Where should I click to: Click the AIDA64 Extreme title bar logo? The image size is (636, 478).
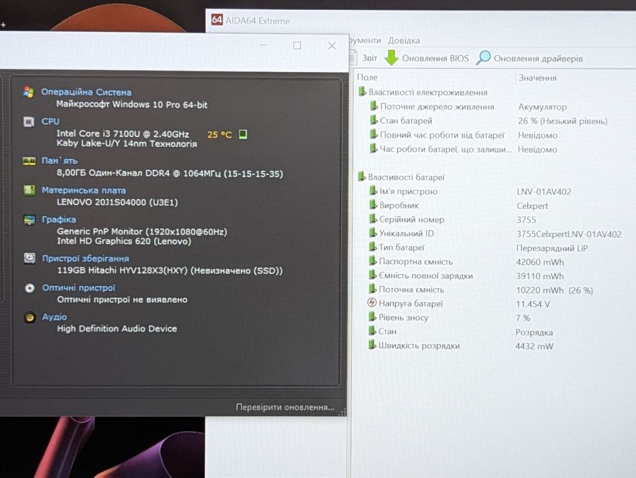217,19
